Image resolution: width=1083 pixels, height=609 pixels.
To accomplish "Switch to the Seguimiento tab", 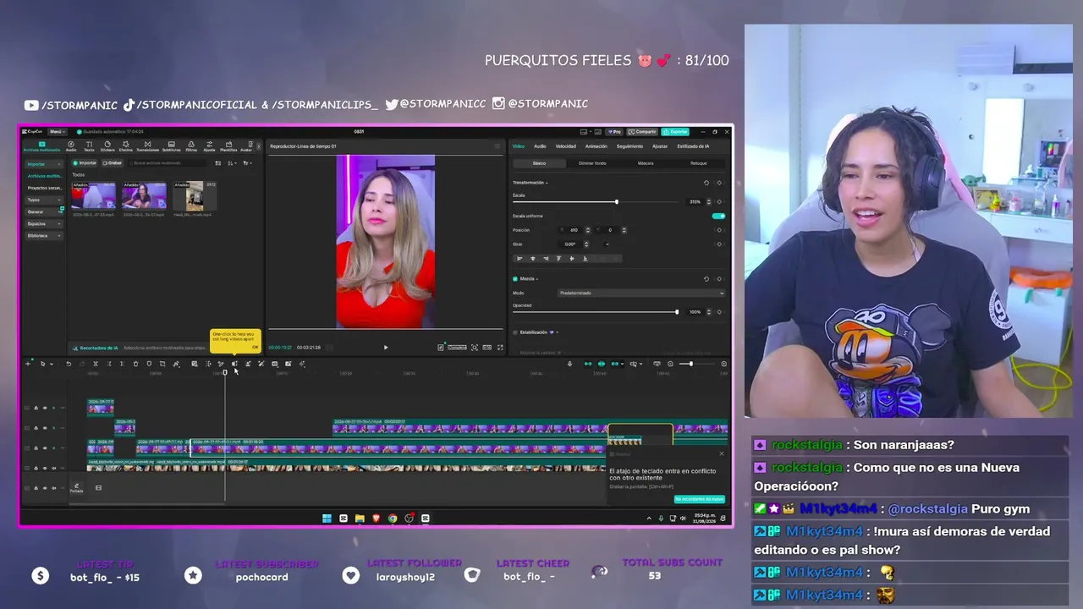I will (629, 146).
